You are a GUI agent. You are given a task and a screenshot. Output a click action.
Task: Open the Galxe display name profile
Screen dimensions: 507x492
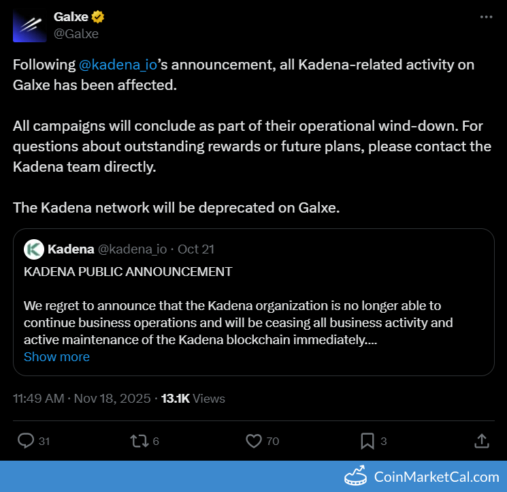(x=71, y=17)
